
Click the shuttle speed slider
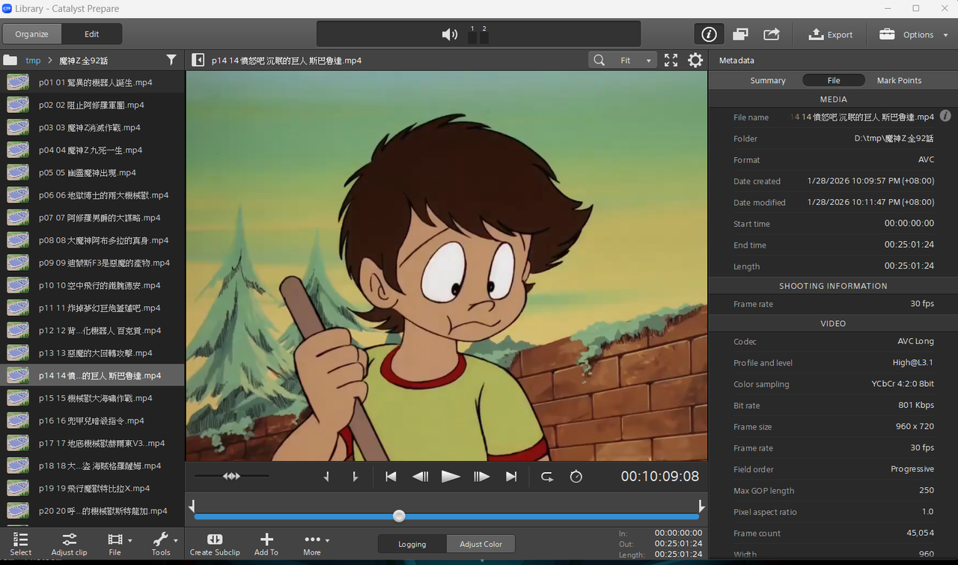231,476
